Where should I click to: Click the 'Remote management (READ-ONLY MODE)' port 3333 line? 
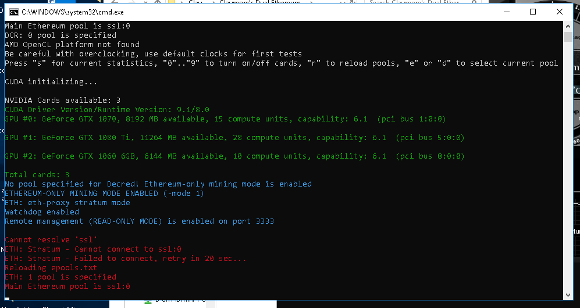click(x=140, y=221)
